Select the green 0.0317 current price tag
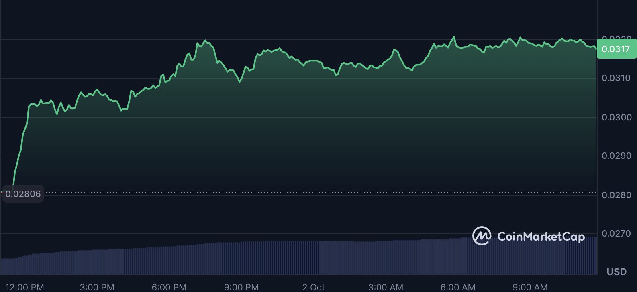The image size is (637, 292). (x=616, y=49)
